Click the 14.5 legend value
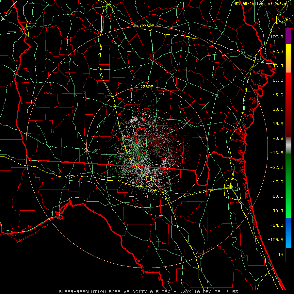 click(x=278, y=124)
